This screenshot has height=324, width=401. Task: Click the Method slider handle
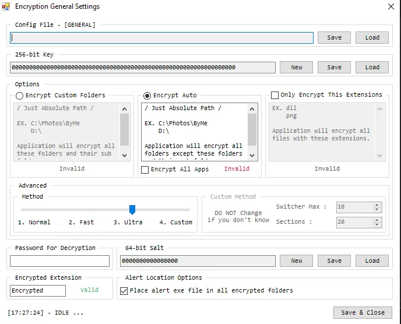tap(132, 210)
